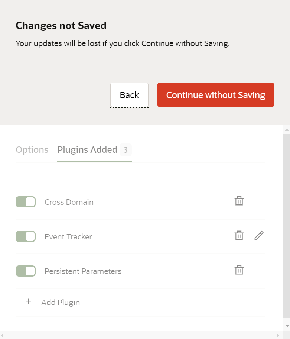The image size is (290, 339).
Task: Click the plus icon beside Add Plugin
Action: click(x=28, y=301)
